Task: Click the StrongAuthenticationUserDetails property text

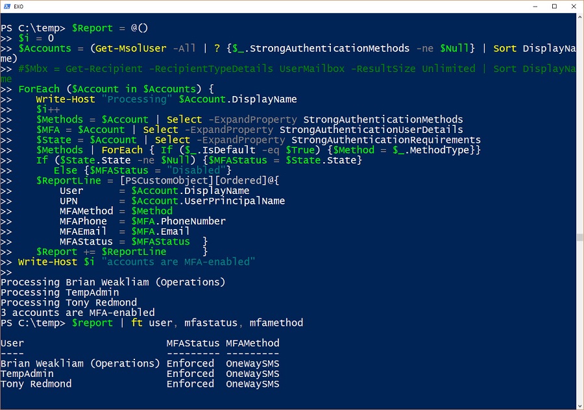Action: tap(371, 130)
